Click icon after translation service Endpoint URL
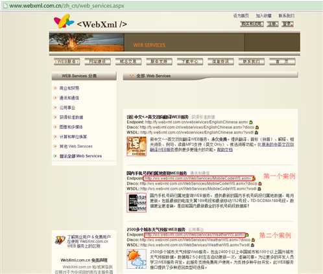The height and width of the screenshot is (274, 323). 251,122
